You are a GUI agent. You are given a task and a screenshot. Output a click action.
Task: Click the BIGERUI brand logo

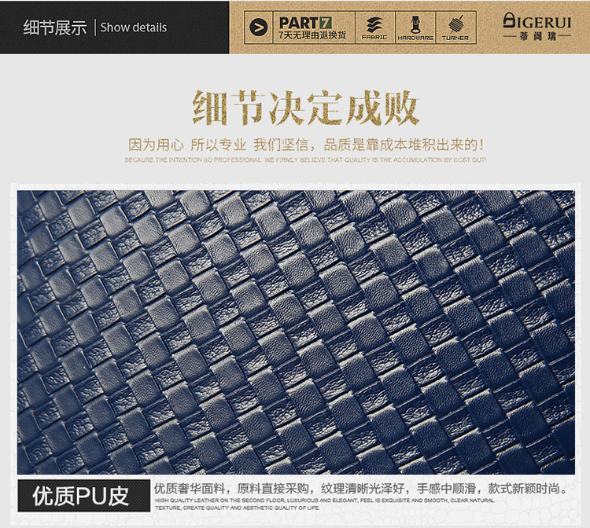click(537, 27)
